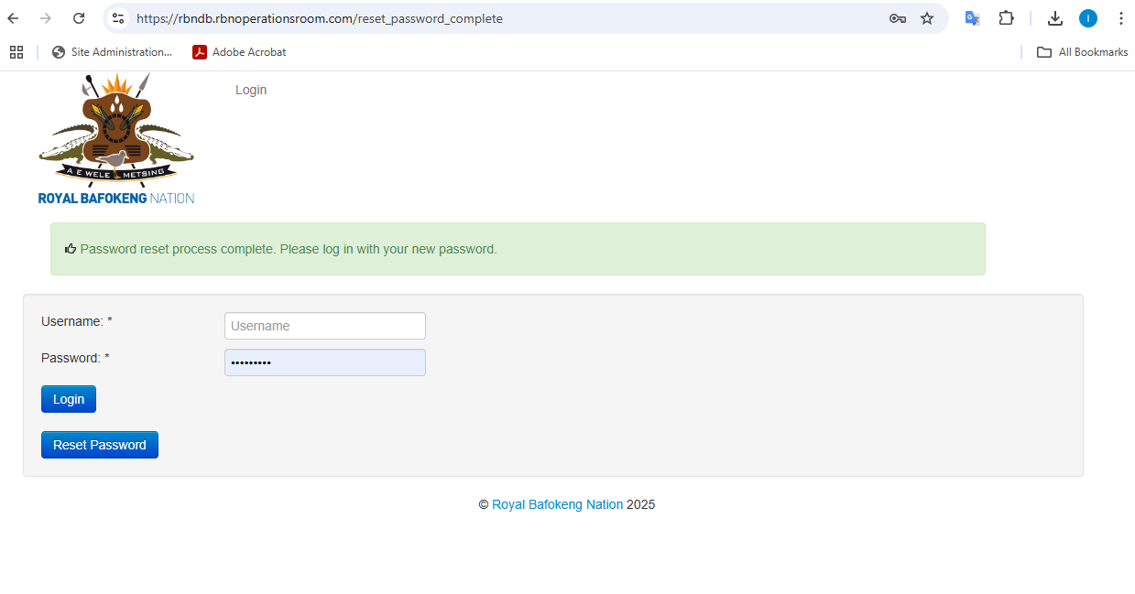1135x594 pixels.
Task: Open the apps grid in bookmarks bar
Action: pos(16,52)
